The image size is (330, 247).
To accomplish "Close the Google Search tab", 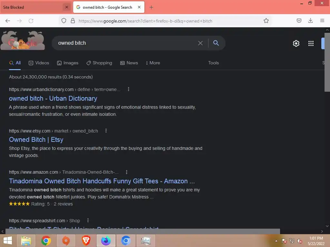I will 139,7.
